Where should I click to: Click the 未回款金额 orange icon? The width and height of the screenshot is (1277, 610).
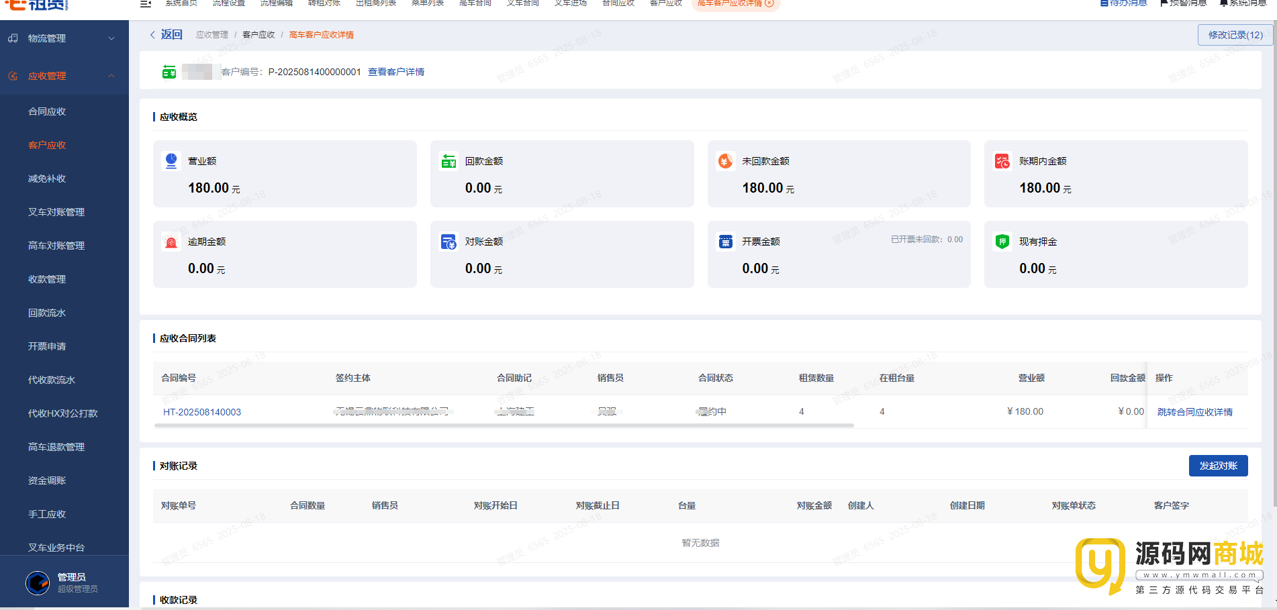click(725, 161)
